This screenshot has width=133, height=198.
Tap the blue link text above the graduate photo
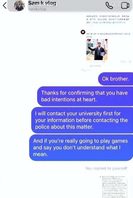pos(126,34)
